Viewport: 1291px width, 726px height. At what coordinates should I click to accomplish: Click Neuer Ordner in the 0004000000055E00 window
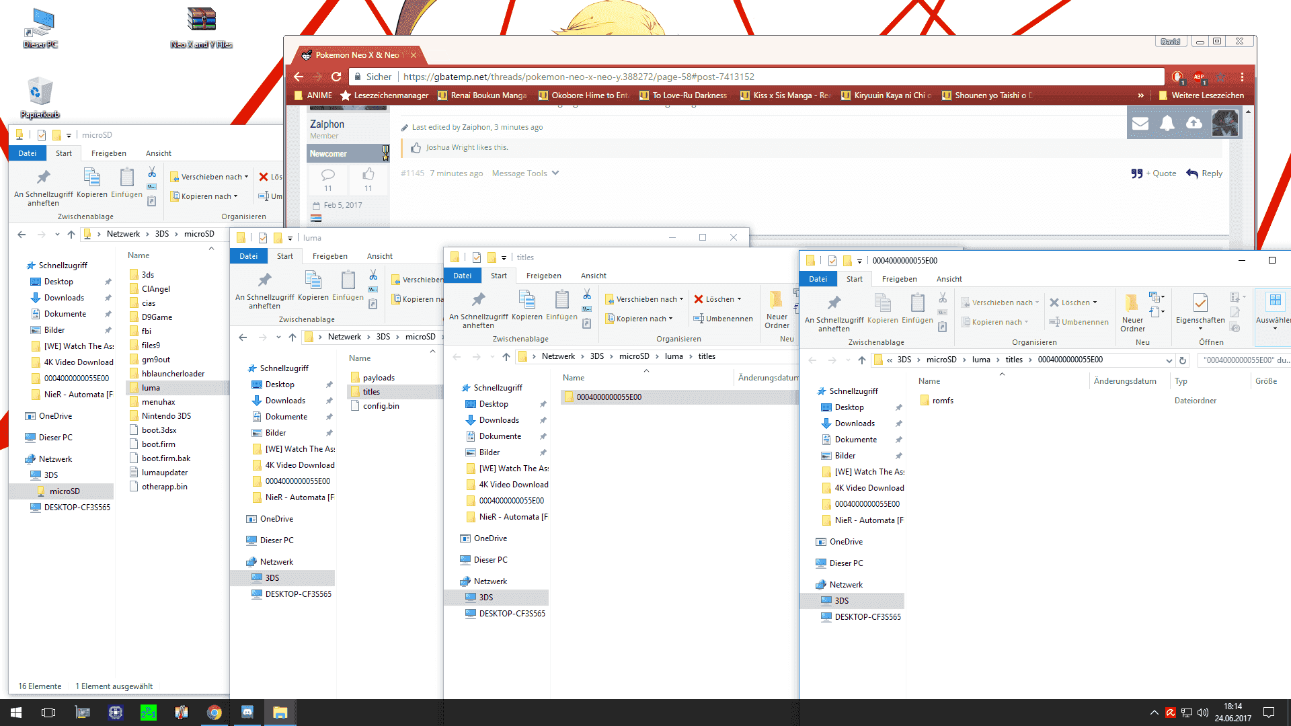(1132, 312)
